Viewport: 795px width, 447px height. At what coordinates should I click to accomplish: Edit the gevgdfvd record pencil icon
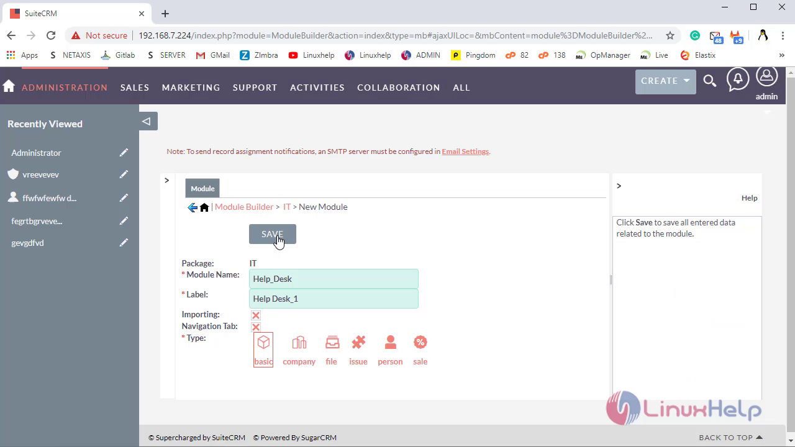pos(124,243)
